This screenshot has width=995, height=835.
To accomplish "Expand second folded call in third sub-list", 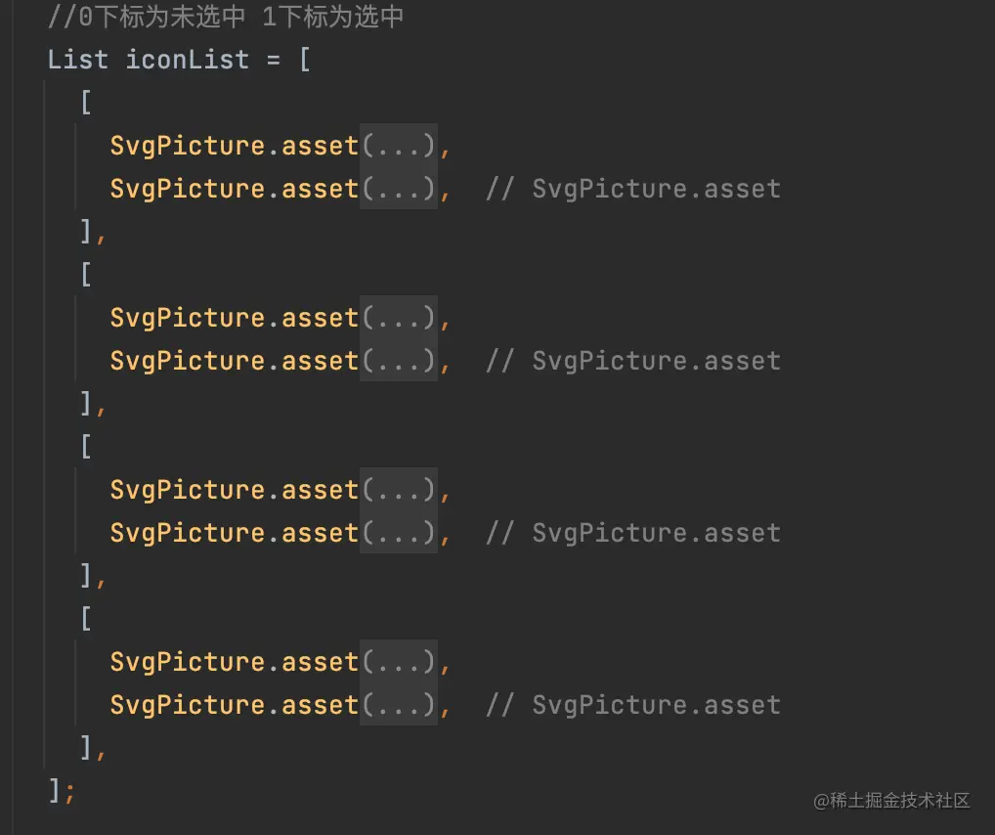I will tap(399, 533).
